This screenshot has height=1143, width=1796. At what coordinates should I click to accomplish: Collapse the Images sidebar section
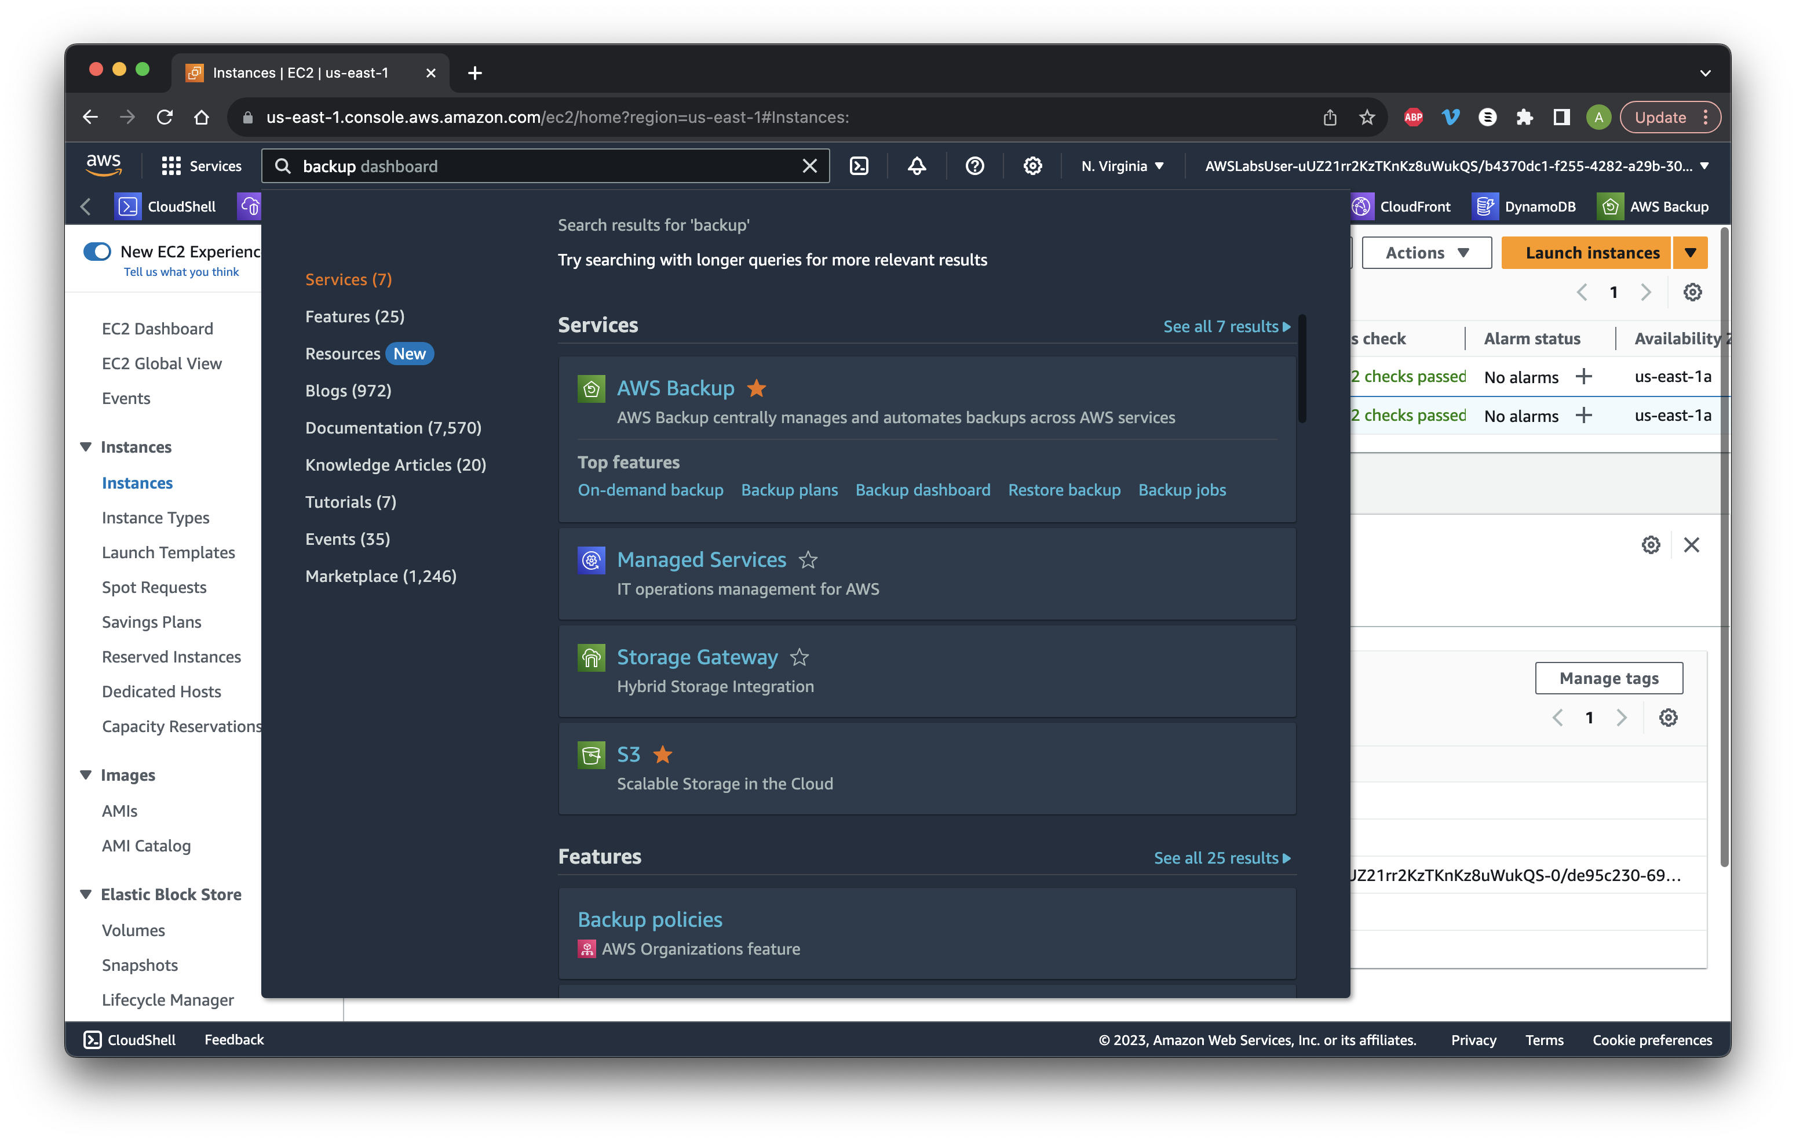pos(86,774)
